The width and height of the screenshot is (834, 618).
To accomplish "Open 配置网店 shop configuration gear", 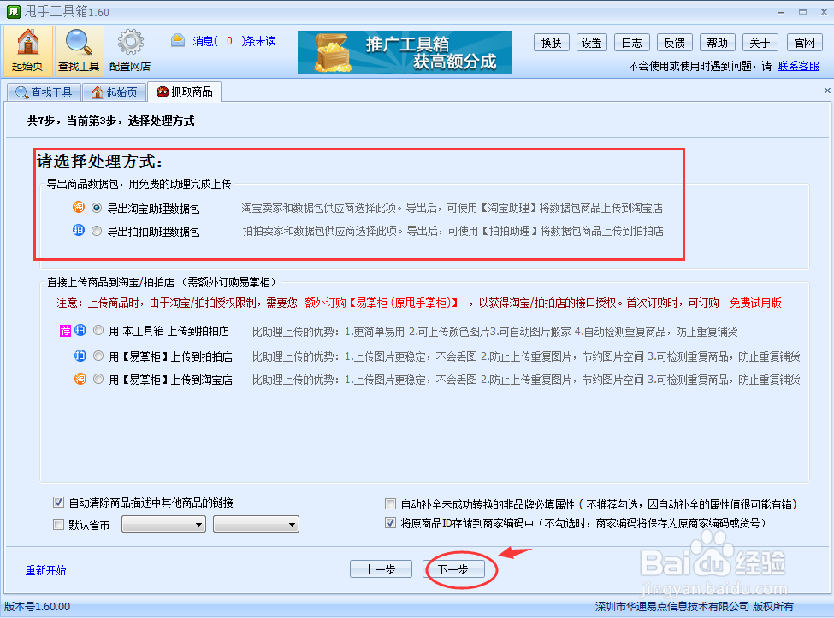I will tap(129, 50).
